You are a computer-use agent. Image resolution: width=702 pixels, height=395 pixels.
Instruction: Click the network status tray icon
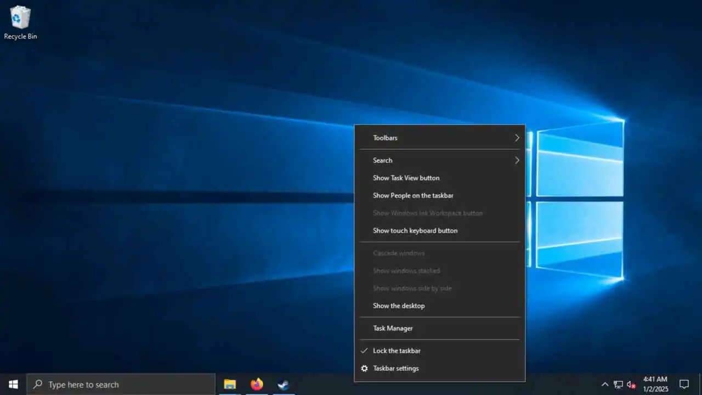coord(618,384)
